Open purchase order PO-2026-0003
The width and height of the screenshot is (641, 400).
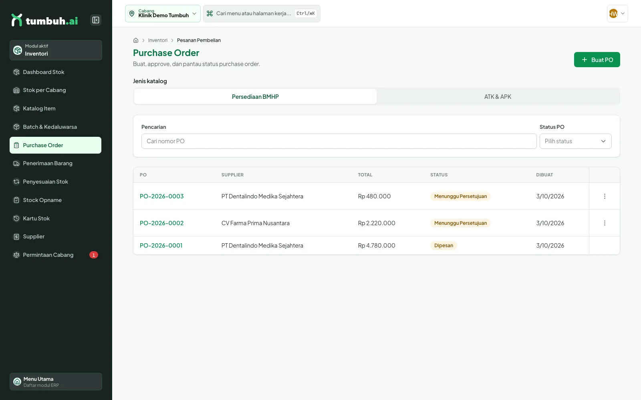tap(161, 196)
